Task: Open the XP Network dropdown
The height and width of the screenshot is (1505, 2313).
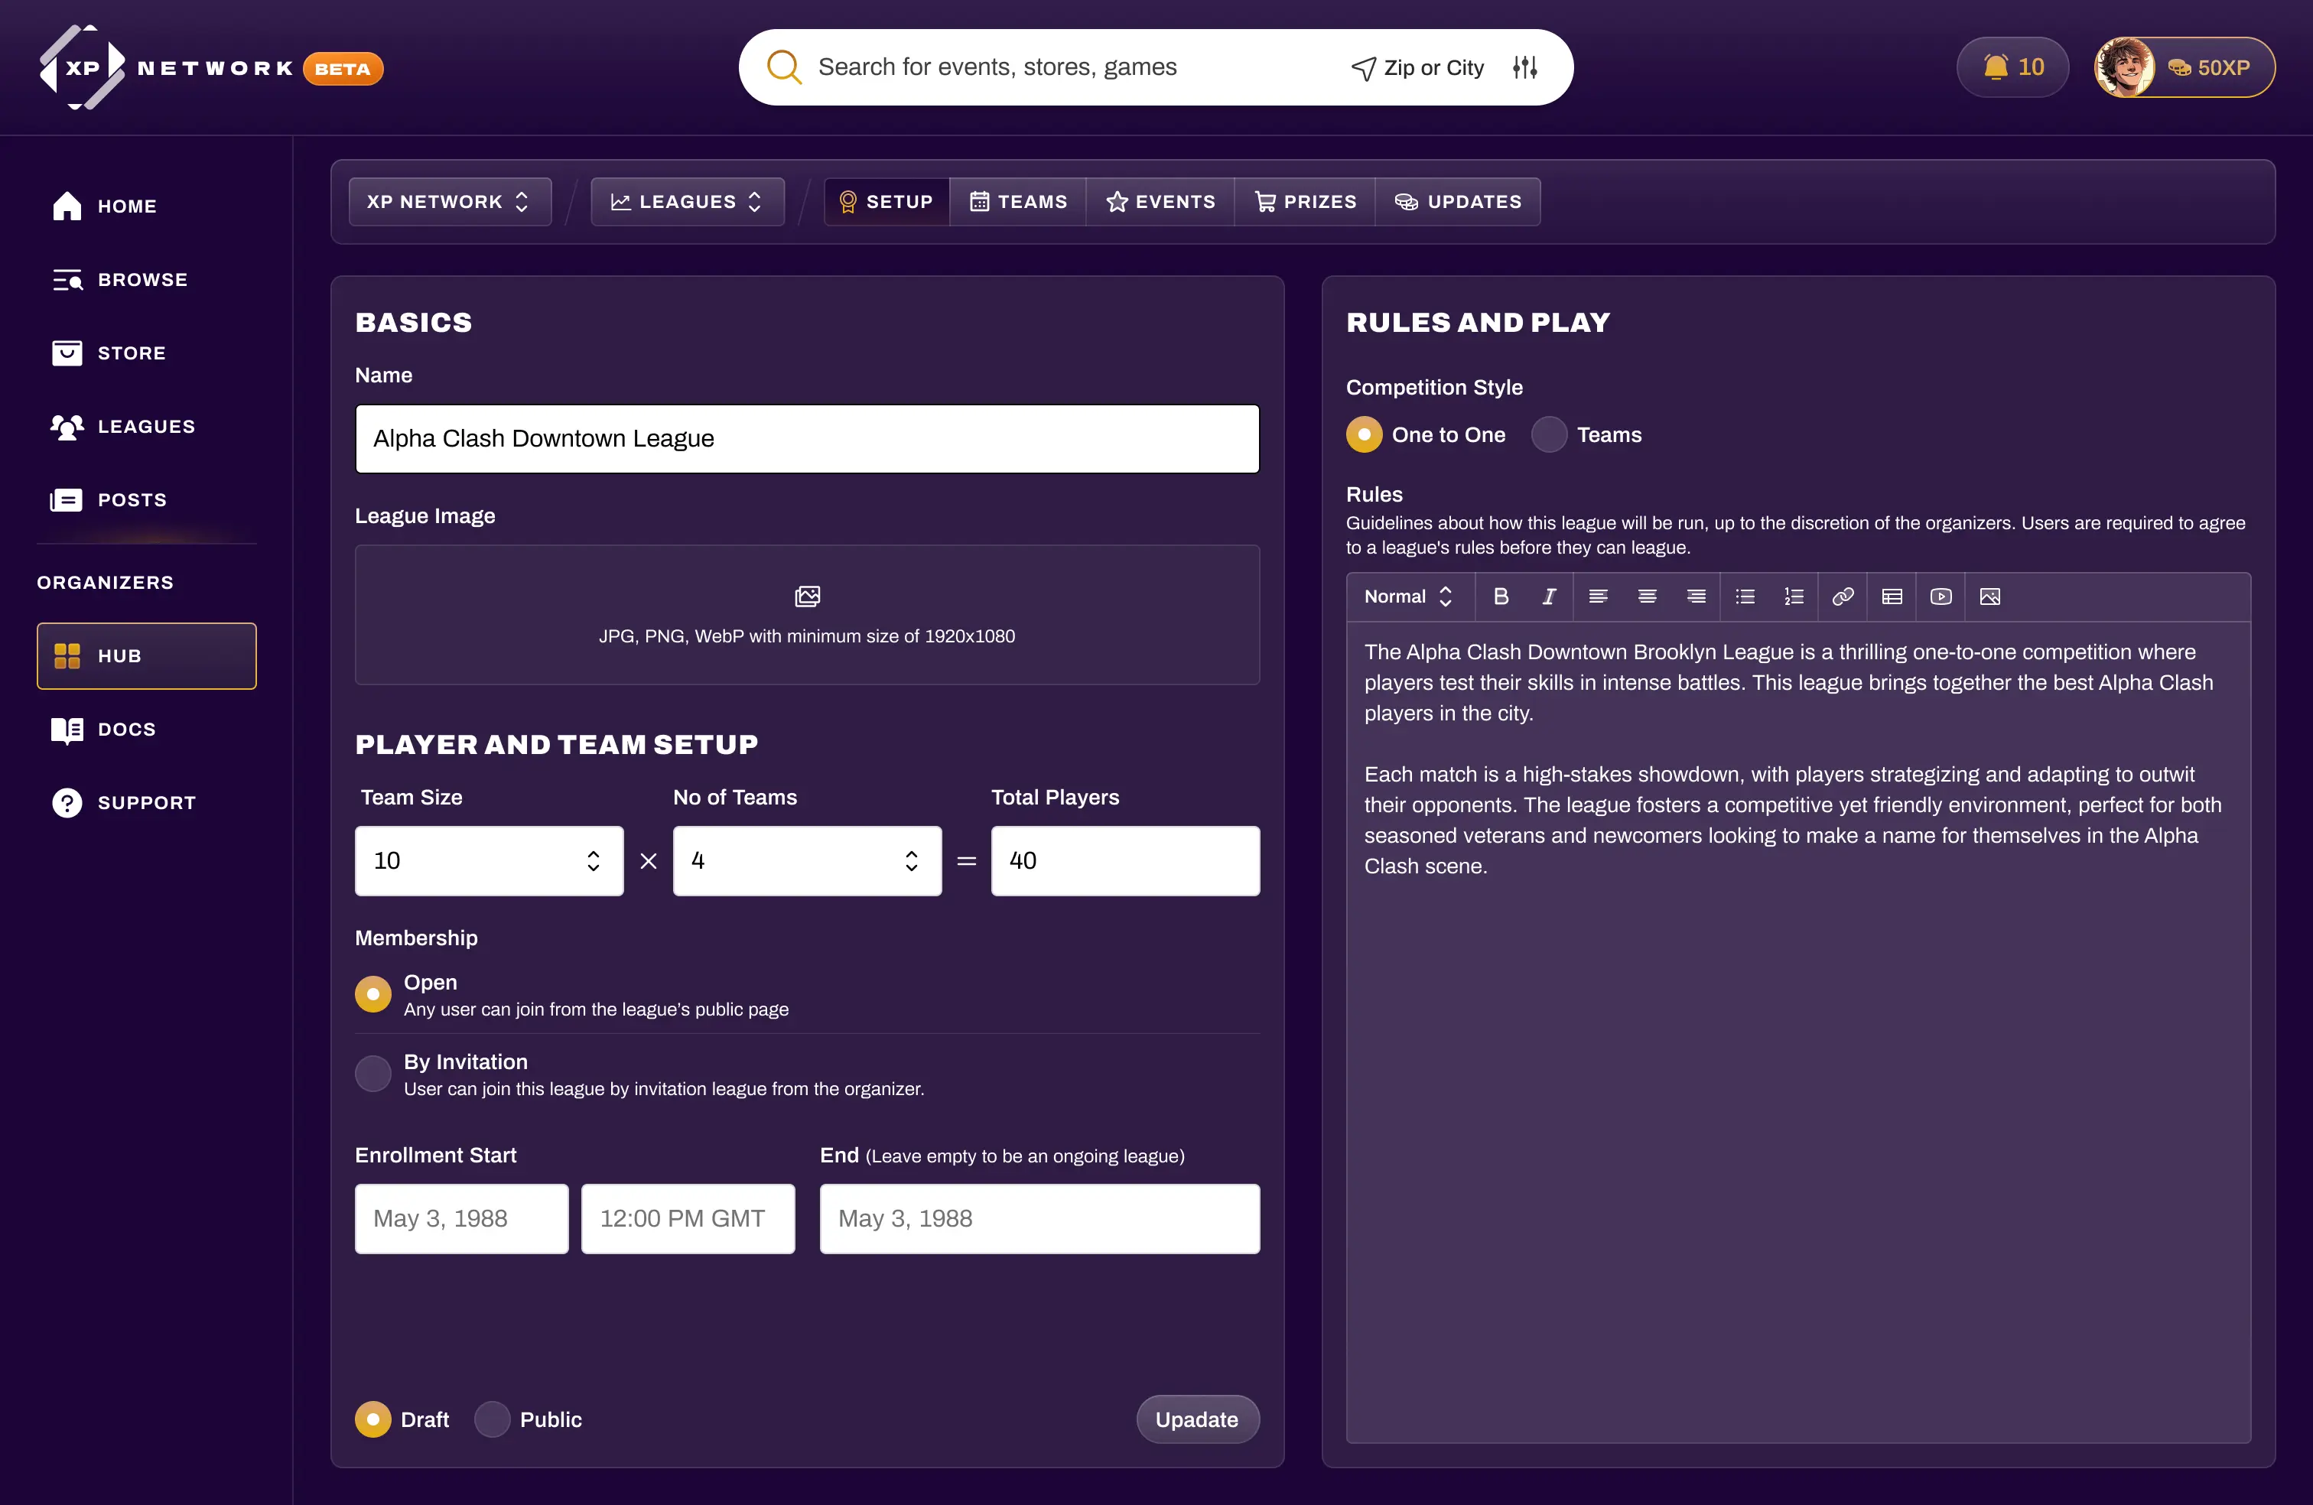Action: [449, 201]
